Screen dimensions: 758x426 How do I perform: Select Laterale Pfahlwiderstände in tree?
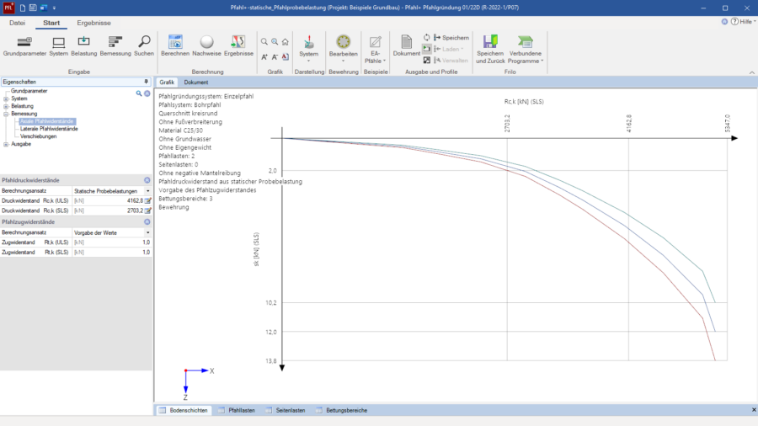tap(49, 129)
